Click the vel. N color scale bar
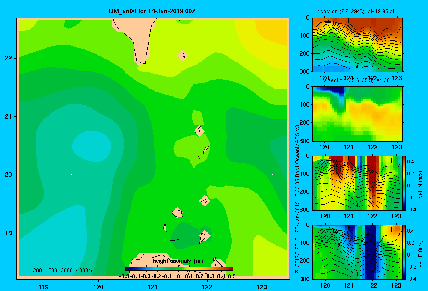The width and height of the screenshot is (428, 291). point(404,183)
